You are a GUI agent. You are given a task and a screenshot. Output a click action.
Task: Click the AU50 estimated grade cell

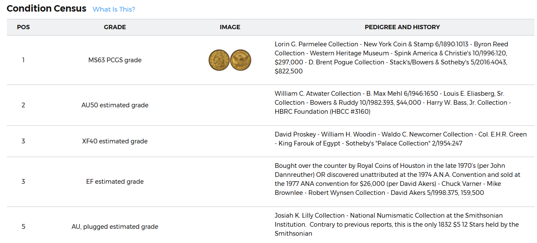tap(115, 105)
